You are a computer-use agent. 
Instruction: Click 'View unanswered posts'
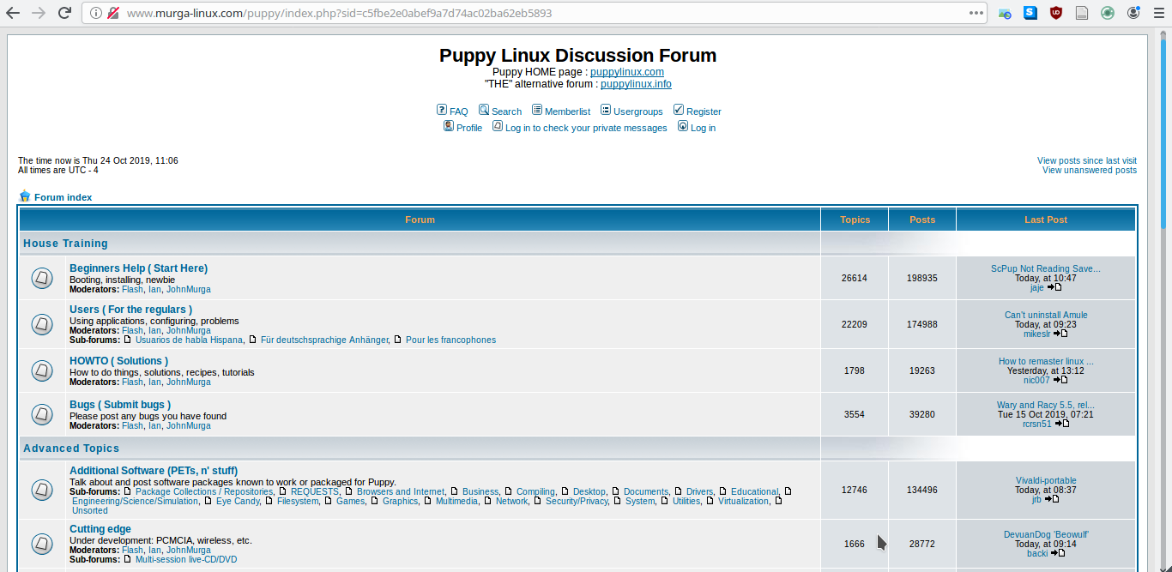(1088, 170)
